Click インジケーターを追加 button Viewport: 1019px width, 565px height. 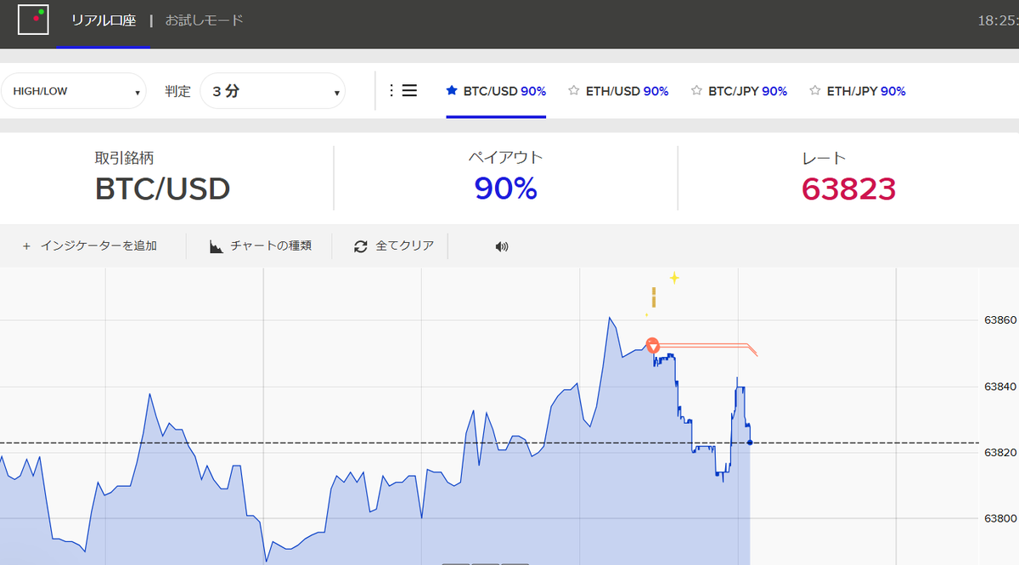tap(90, 246)
